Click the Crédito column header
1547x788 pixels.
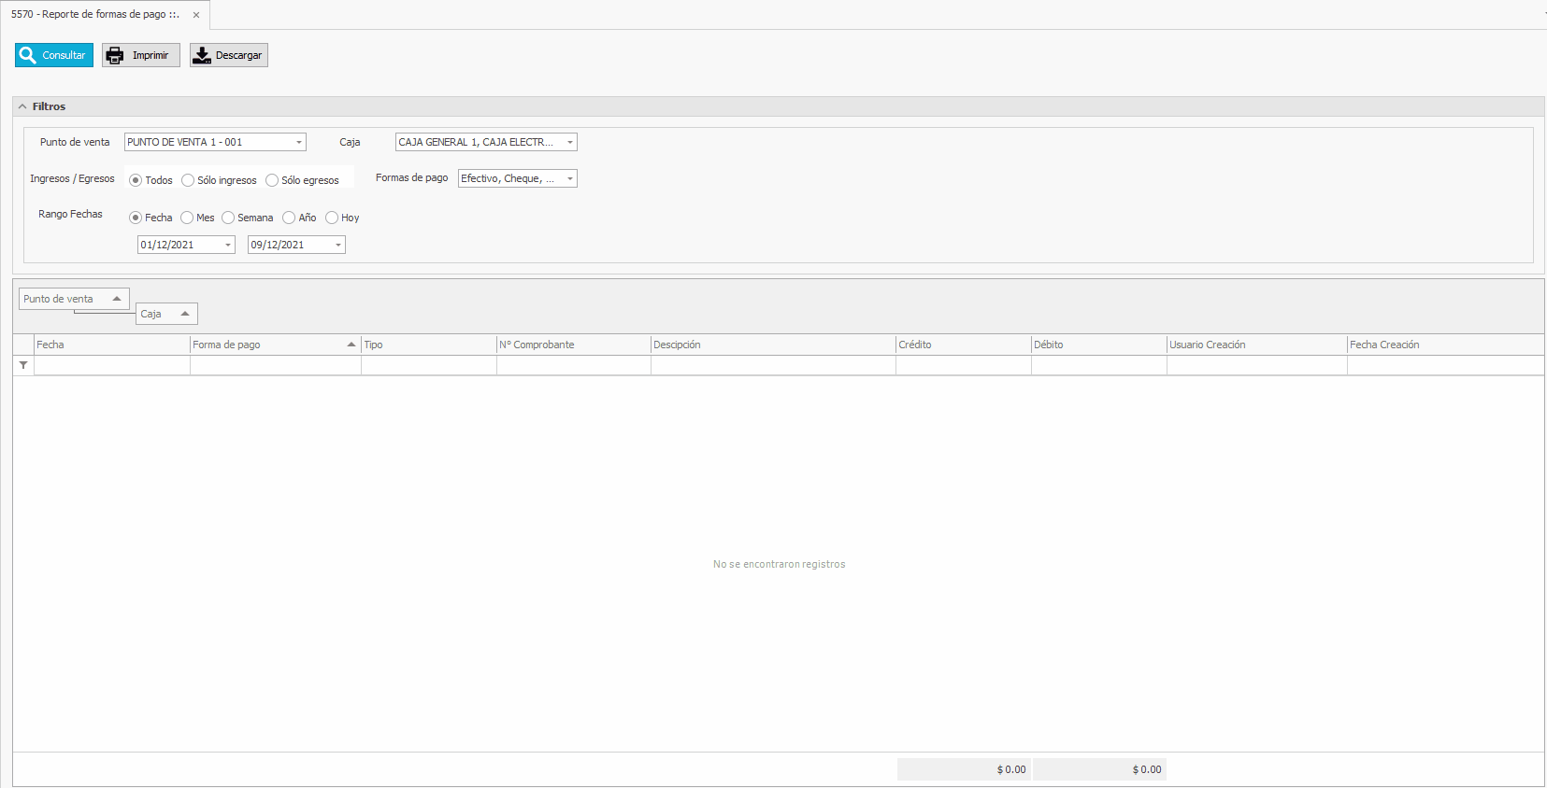tap(963, 345)
